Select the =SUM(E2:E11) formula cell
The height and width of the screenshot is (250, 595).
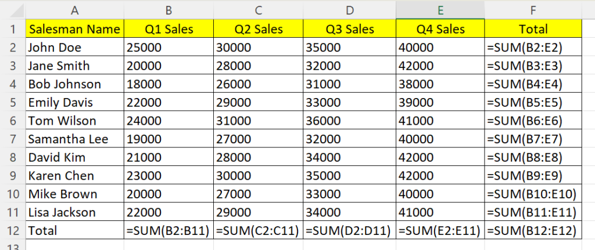(439, 231)
